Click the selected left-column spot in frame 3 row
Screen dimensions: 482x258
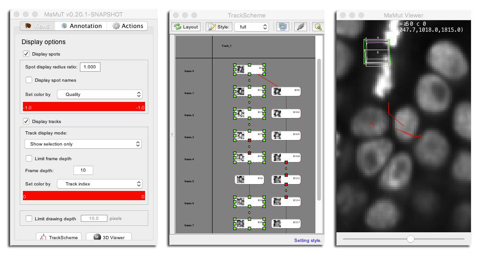[x=249, y=135]
